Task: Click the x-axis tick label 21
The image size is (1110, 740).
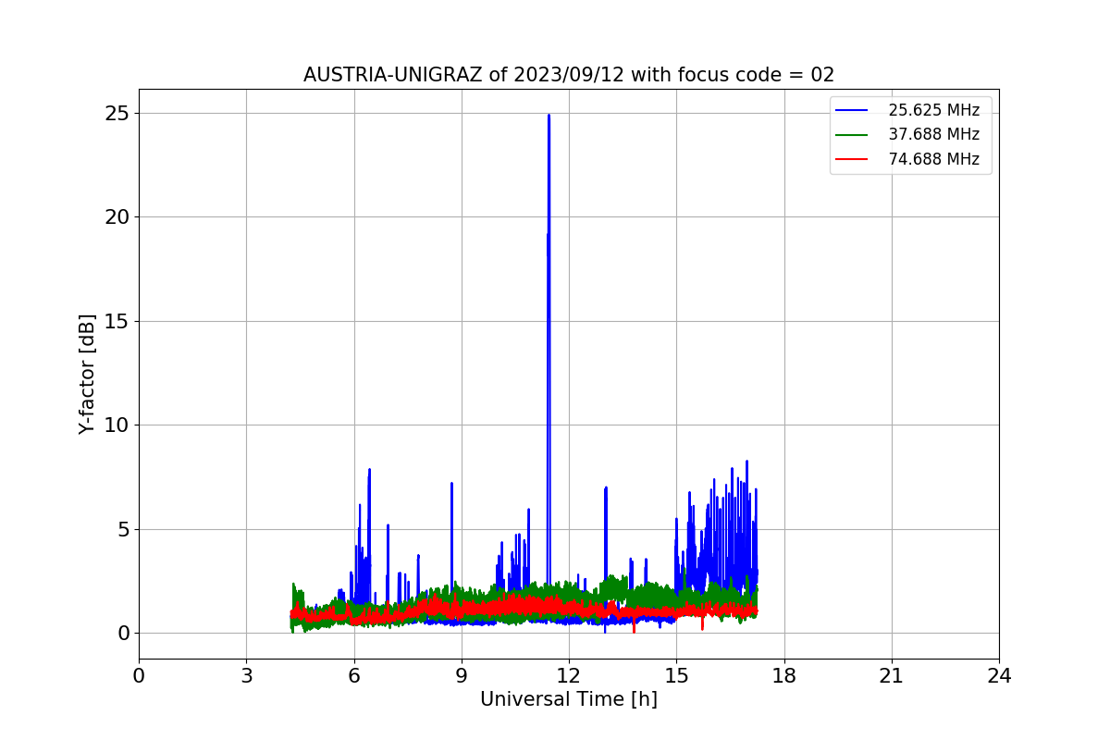Action: click(x=892, y=676)
